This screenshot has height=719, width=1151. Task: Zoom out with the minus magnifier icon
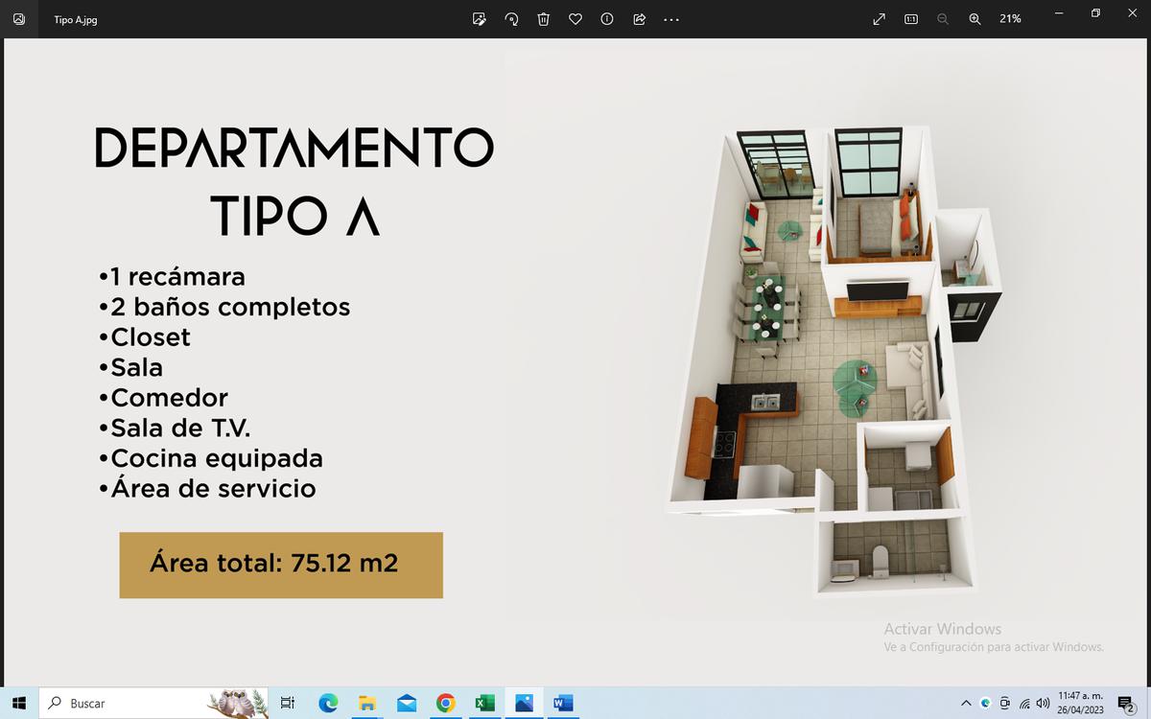click(943, 19)
